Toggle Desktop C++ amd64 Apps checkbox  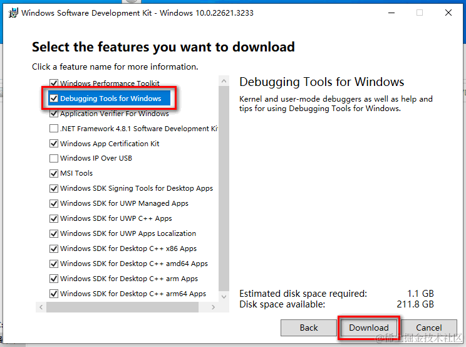pos(54,264)
